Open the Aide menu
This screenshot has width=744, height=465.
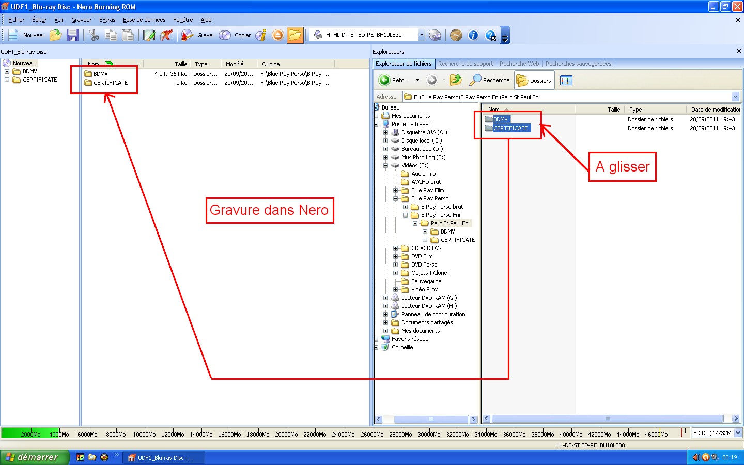206,20
